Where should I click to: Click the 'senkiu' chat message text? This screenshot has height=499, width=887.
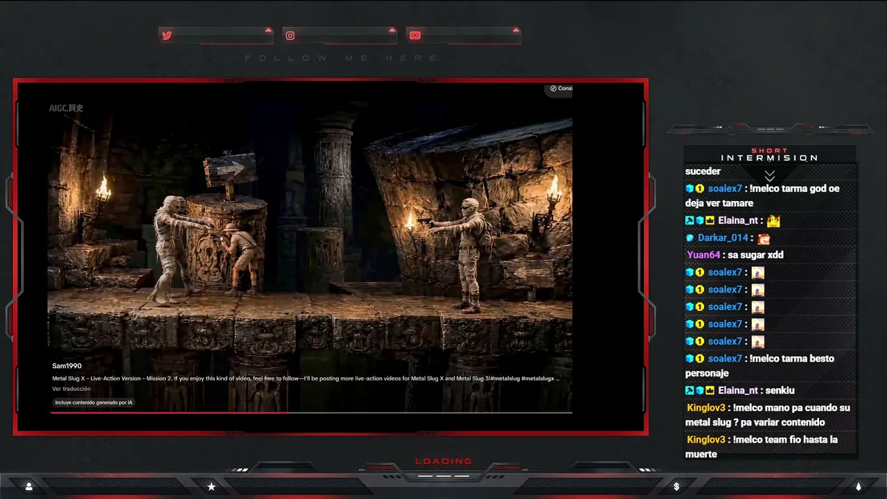tap(780, 391)
